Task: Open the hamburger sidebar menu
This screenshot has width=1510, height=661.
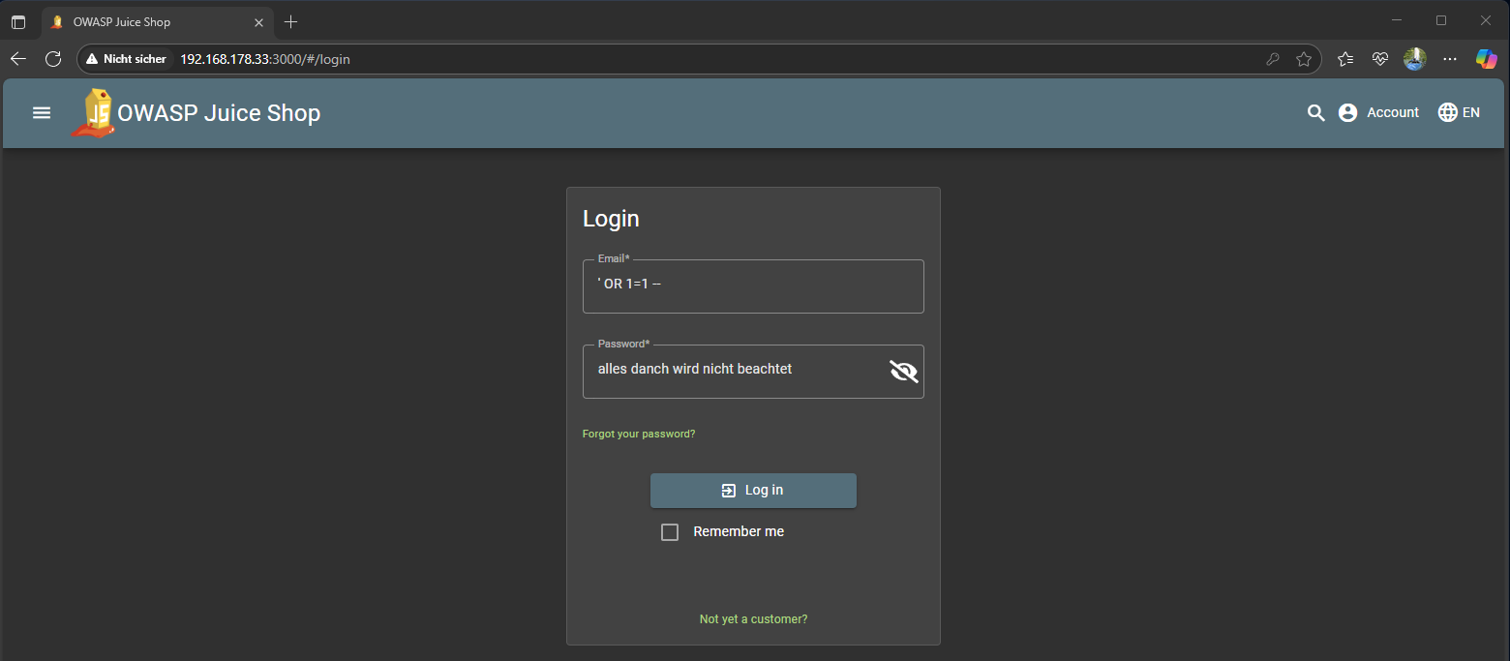Action: 42,113
